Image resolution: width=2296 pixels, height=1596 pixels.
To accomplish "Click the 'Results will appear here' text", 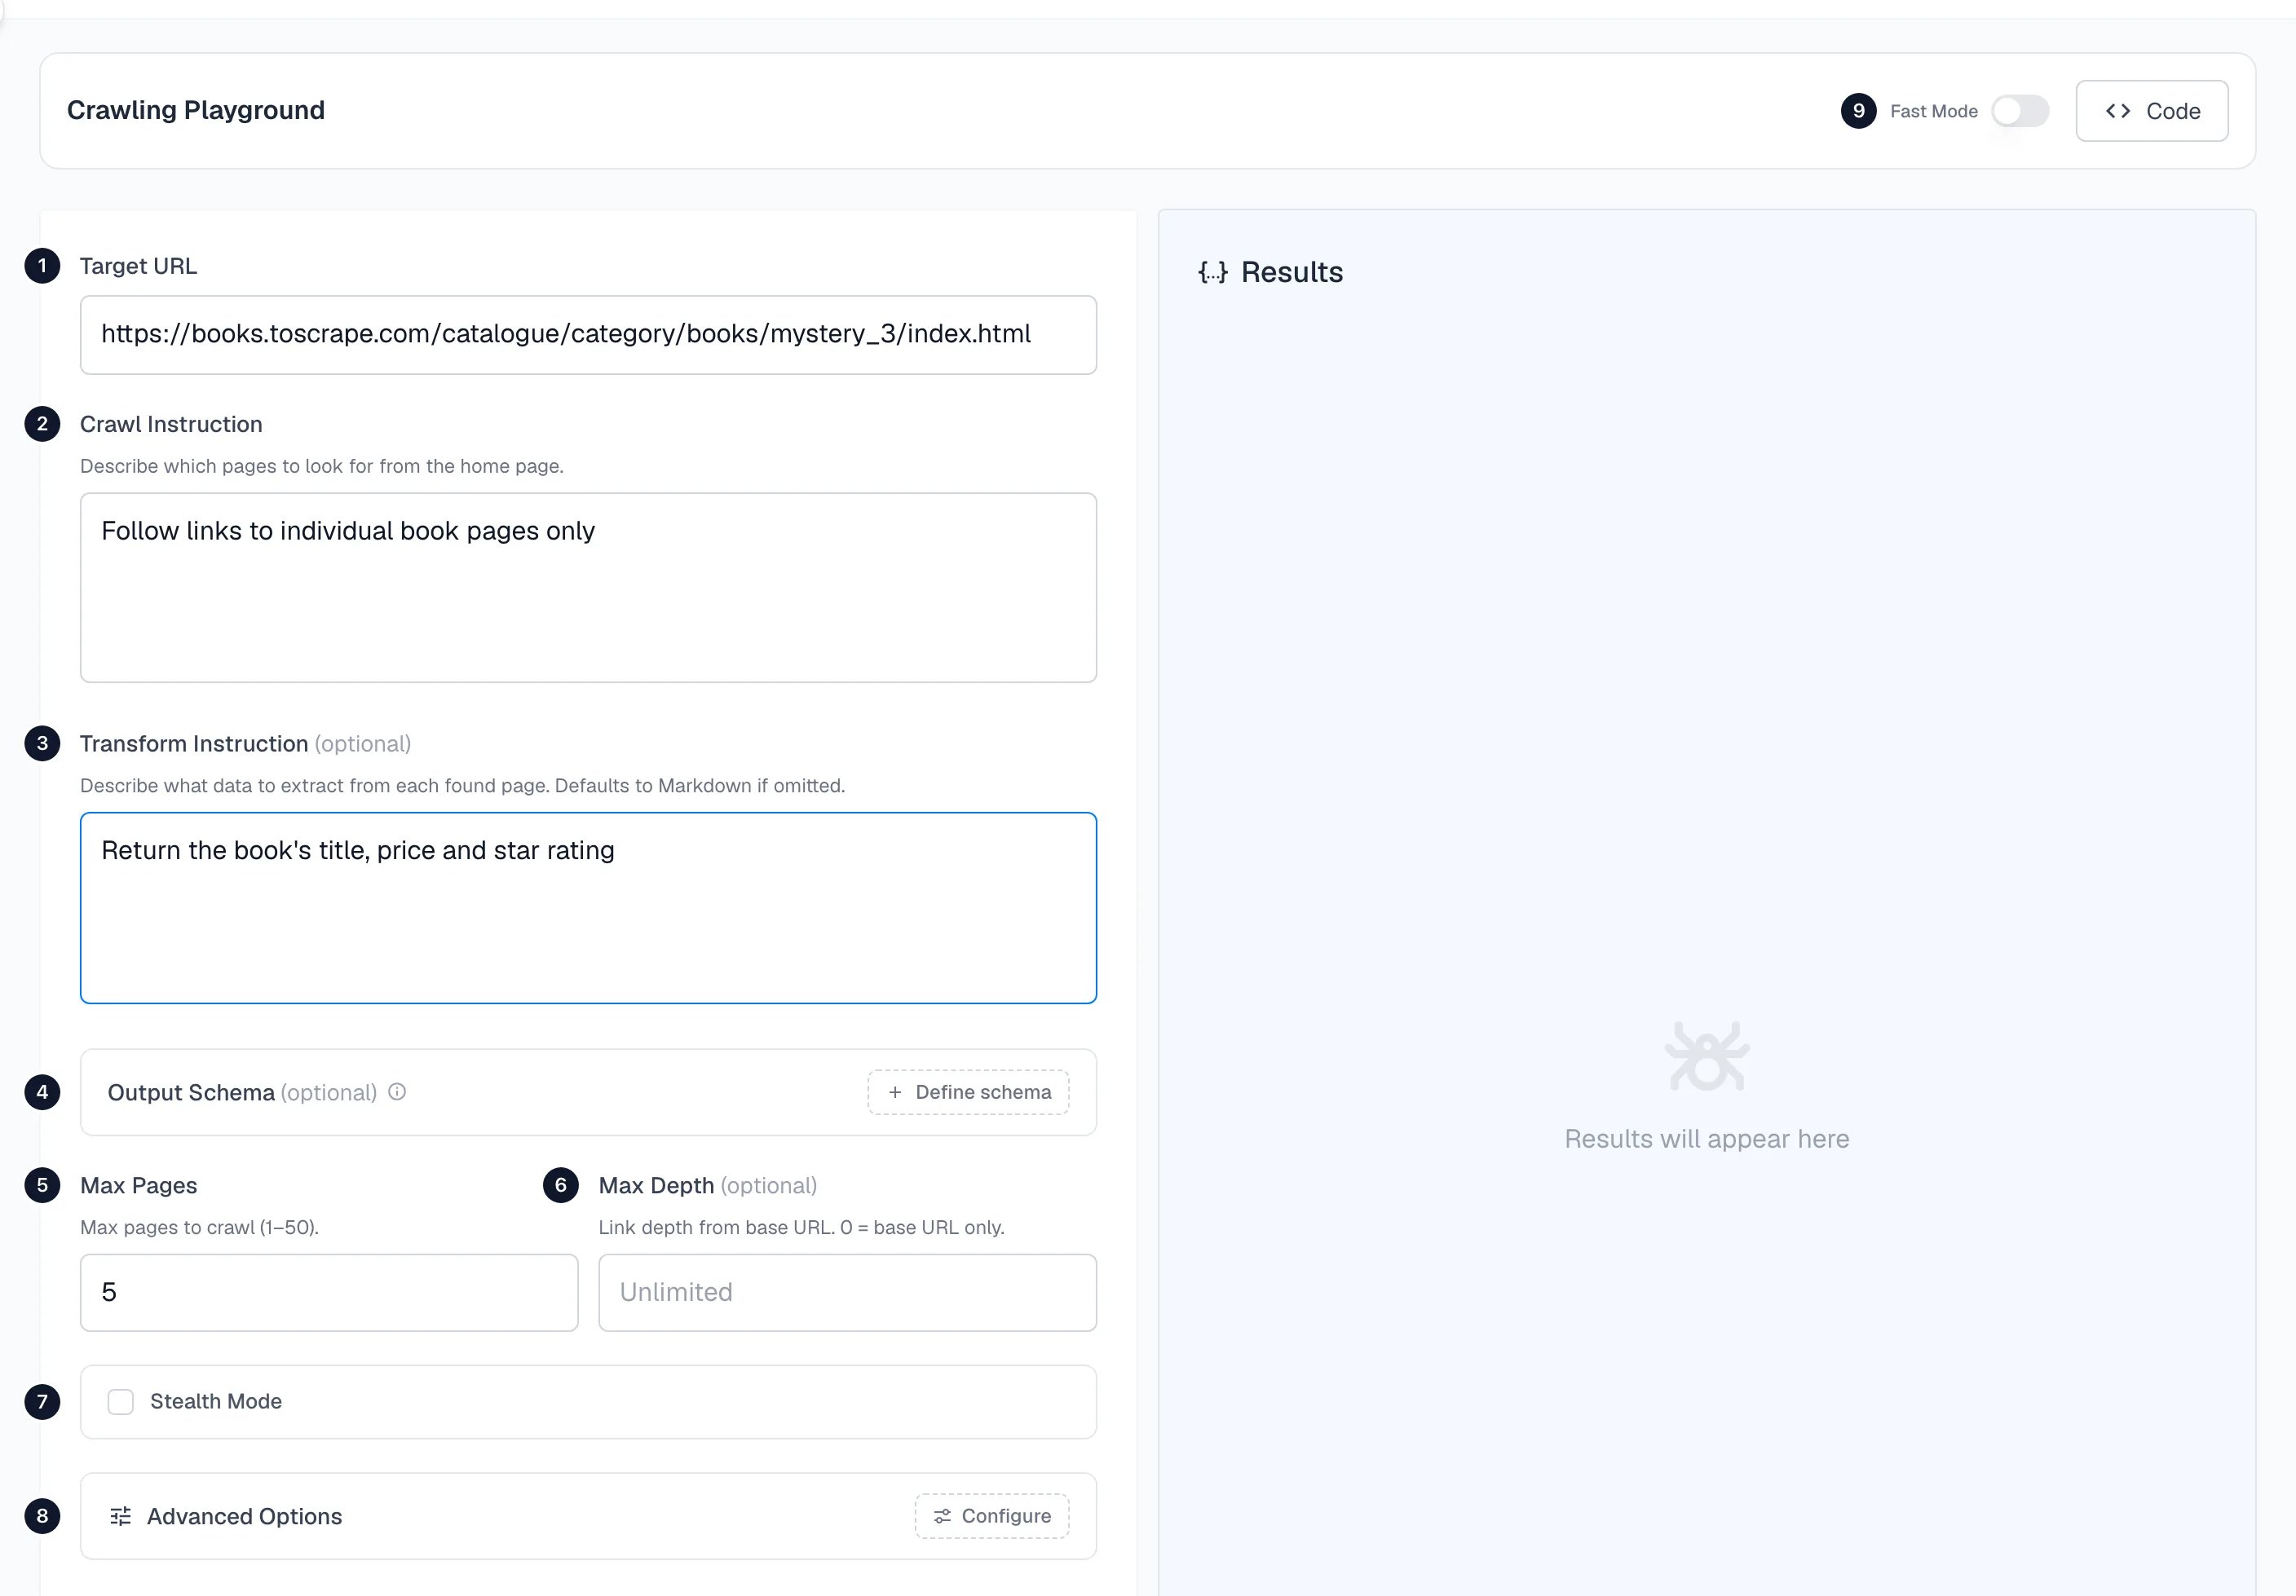I will pos(1706,1139).
